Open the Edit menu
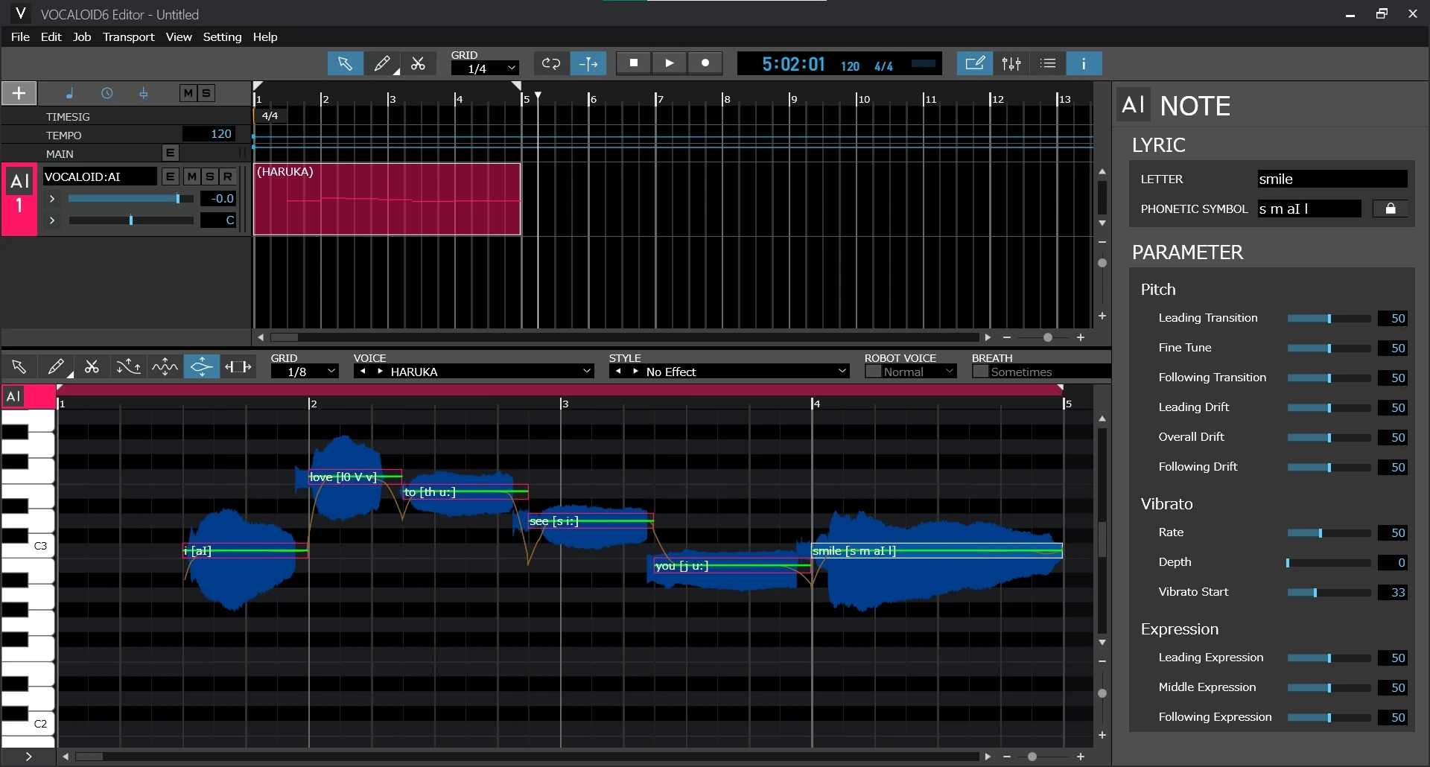Screen dimensions: 1430x767 (x=51, y=37)
